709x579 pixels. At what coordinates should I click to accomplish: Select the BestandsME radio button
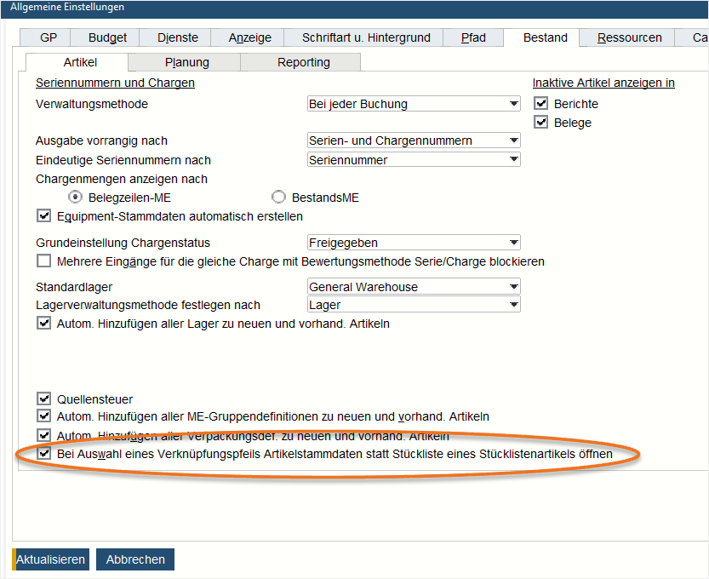tap(278, 197)
